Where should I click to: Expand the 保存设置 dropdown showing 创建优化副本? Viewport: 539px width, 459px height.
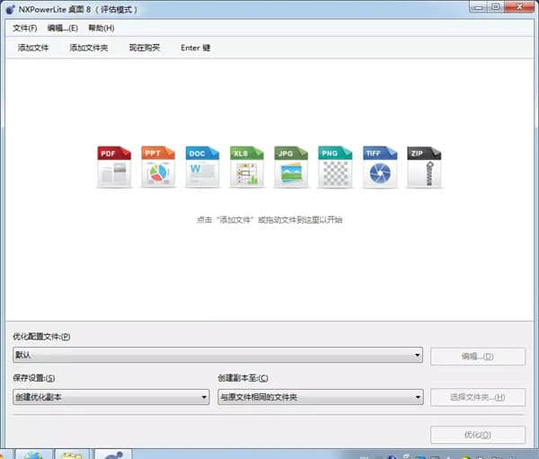point(204,397)
